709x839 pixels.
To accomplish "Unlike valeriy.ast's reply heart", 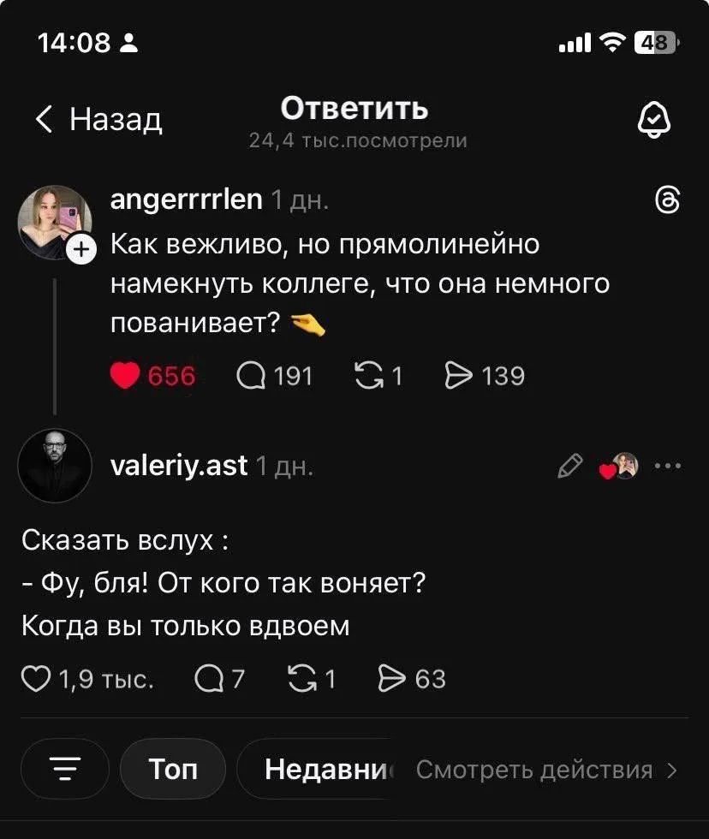I will pos(610,469).
